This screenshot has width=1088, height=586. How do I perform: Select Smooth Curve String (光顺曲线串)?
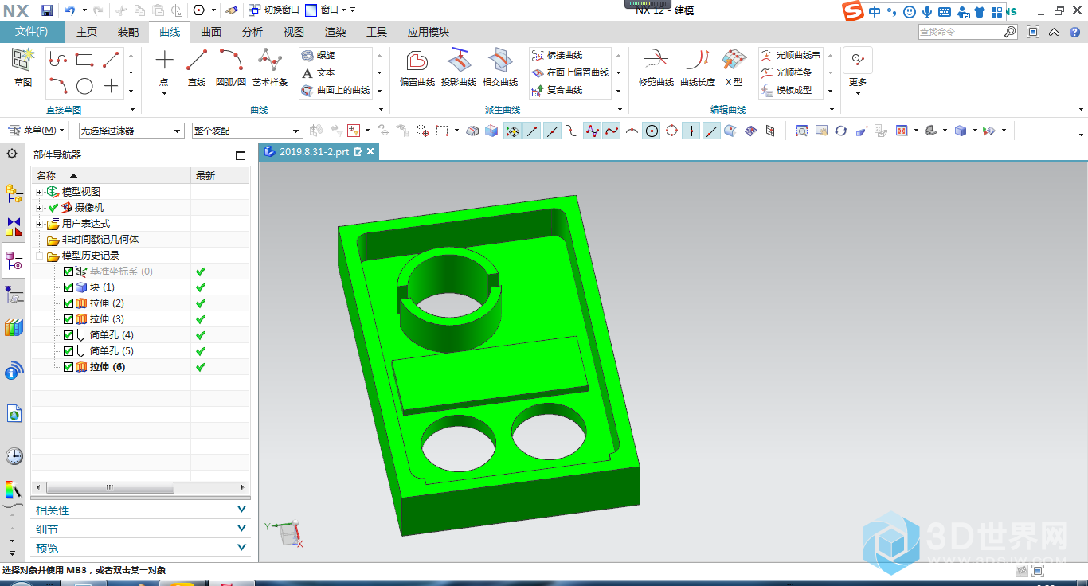click(x=790, y=55)
